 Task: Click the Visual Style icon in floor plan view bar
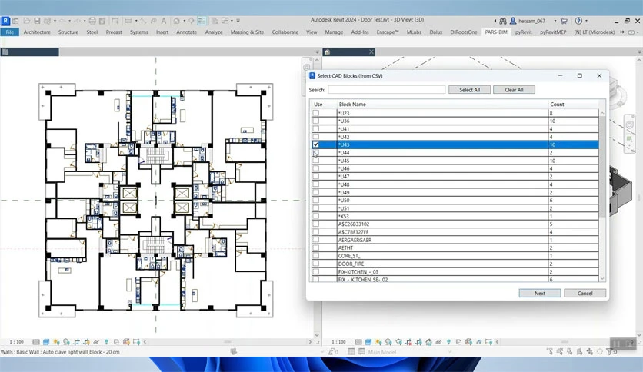pos(46,342)
